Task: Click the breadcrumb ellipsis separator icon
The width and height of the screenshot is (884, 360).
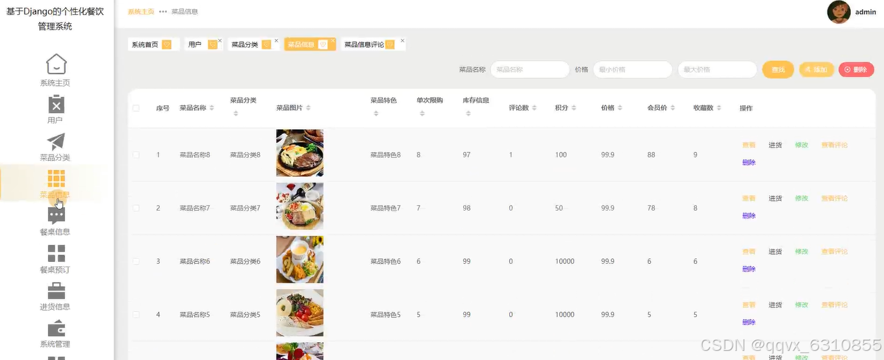Action: tap(163, 12)
